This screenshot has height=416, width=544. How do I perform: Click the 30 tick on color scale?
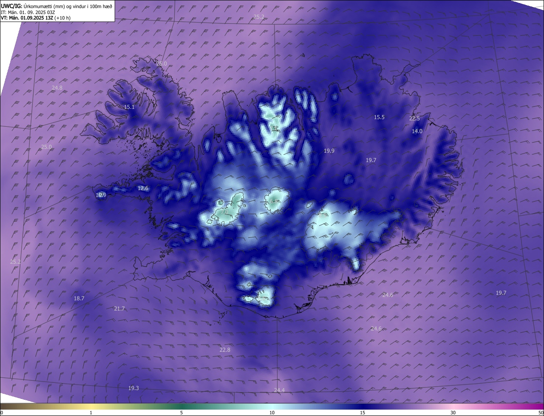click(x=453, y=413)
